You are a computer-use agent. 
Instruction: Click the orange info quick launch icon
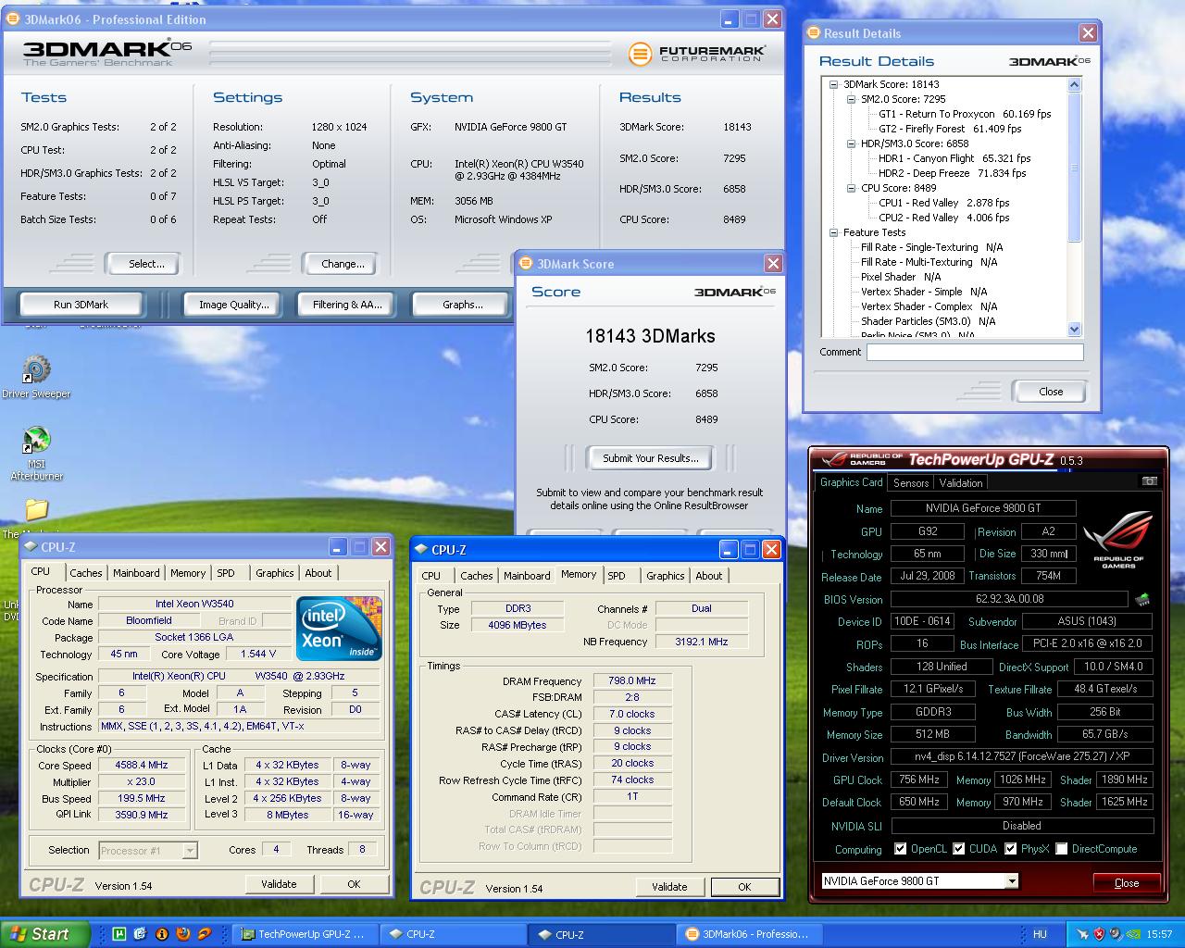(x=162, y=934)
